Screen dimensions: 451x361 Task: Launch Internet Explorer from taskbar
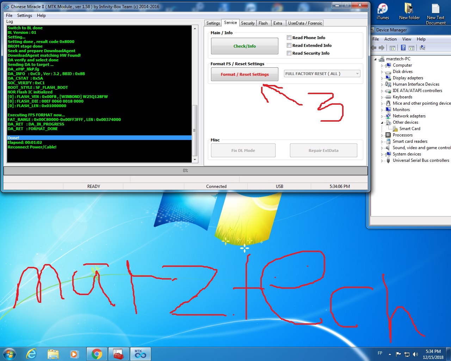click(32, 354)
